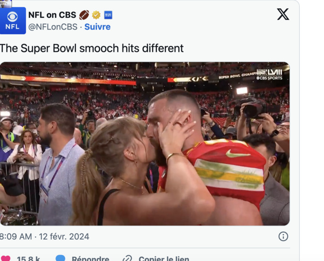Click the CBS Sports watermark in photo
The height and width of the screenshot is (261, 324).
tap(269, 77)
